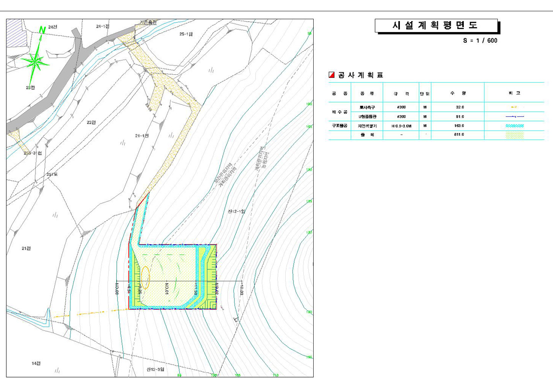Click the NO.01 station marker
The width and height of the screenshot is (553, 391).
[x=167, y=289]
